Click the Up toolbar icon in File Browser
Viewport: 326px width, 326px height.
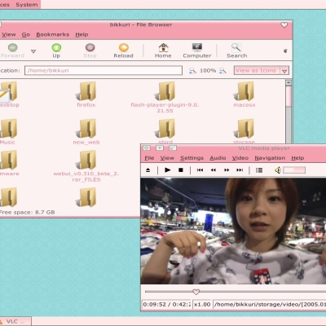(x=56, y=48)
